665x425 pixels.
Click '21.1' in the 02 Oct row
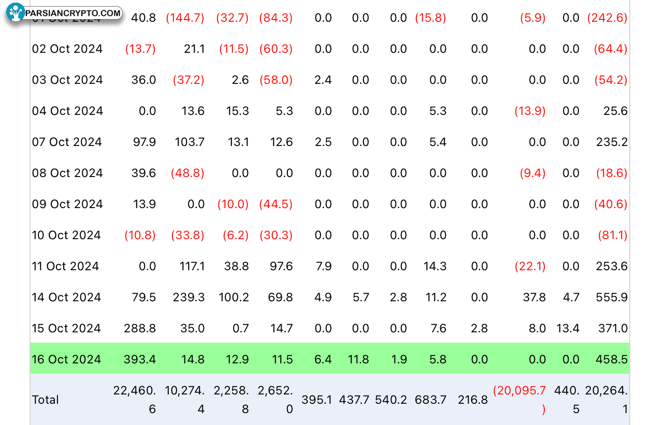195,49
